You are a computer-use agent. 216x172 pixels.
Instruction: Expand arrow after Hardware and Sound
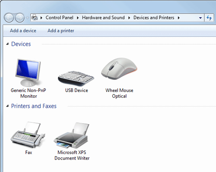[x=129, y=18]
